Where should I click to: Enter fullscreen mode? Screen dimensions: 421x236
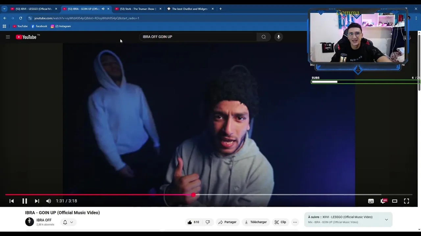tap(407, 201)
